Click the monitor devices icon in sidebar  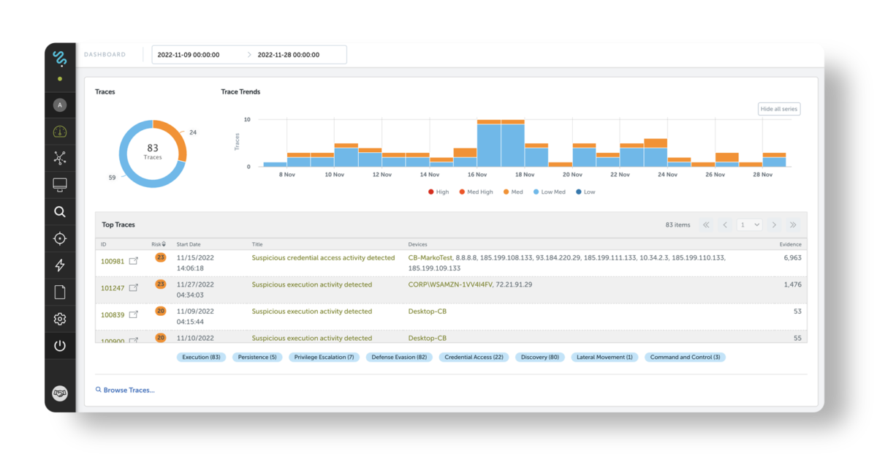[60, 185]
